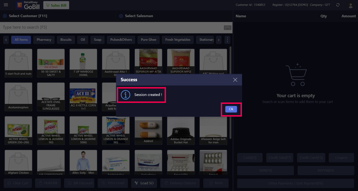The image size is (358, 191).
Task: Add ACT II Kettle Corn item
Action: pyautogui.click(x=83, y=97)
